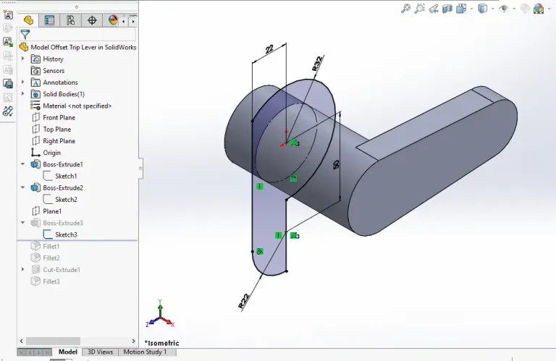Click the tree filter funnel icon

click(25, 35)
